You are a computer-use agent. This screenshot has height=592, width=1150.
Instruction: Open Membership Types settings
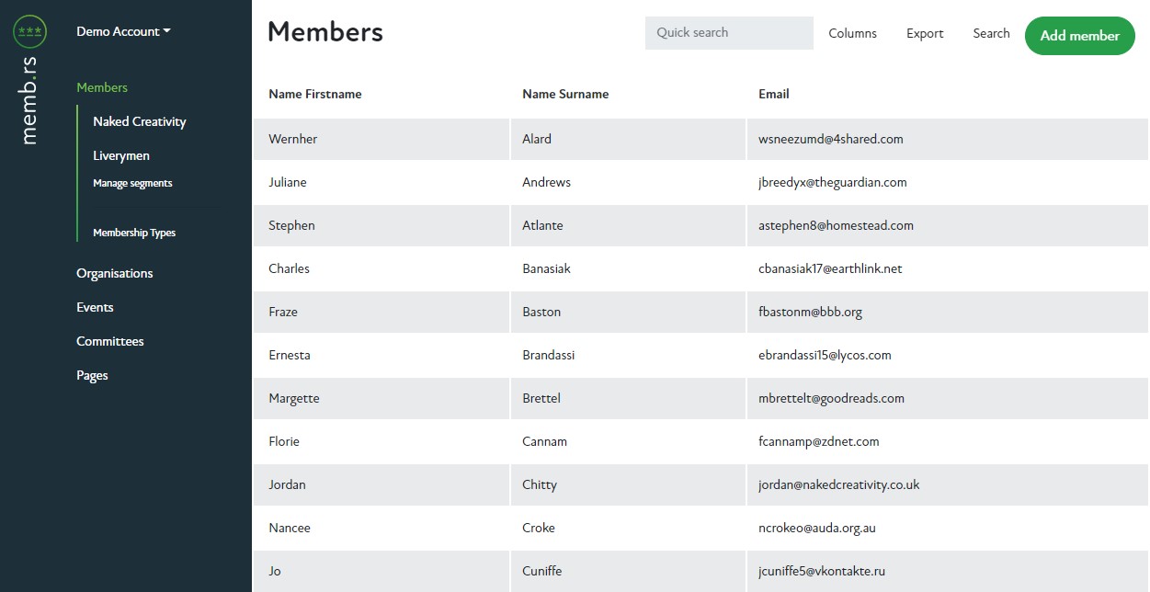click(134, 232)
